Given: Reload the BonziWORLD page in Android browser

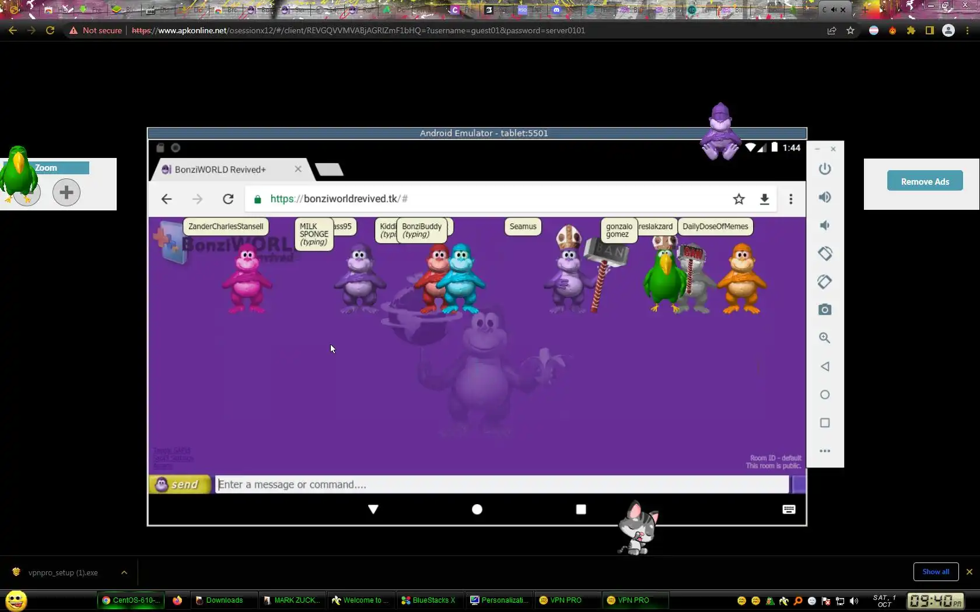Looking at the screenshot, I should click(x=228, y=199).
